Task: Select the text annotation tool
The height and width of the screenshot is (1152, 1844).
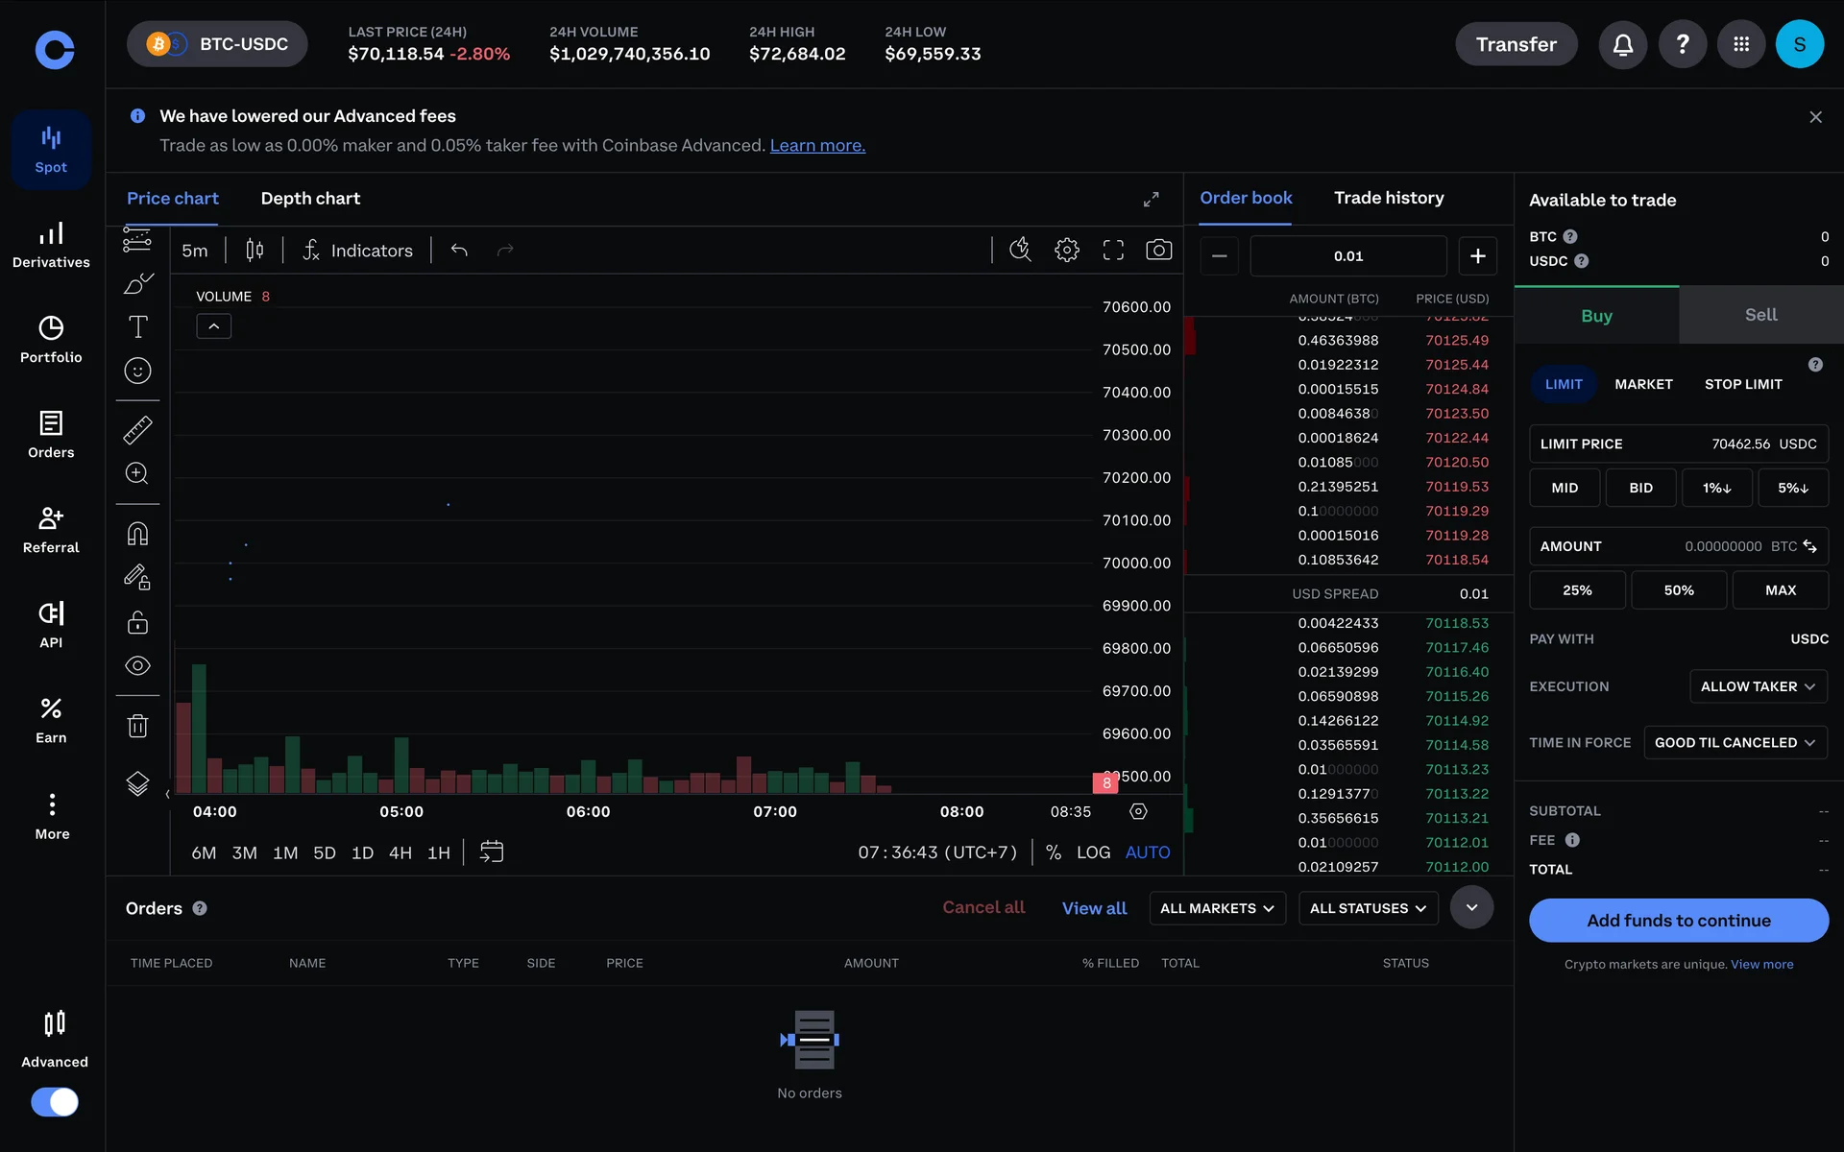Action: [x=137, y=327]
